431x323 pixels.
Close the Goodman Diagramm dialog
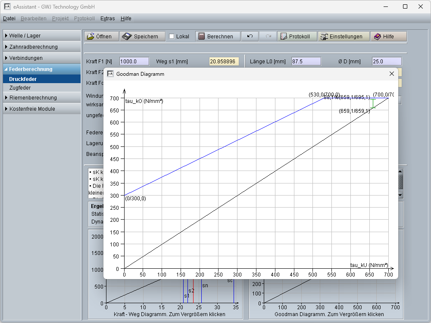click(391, 74)
